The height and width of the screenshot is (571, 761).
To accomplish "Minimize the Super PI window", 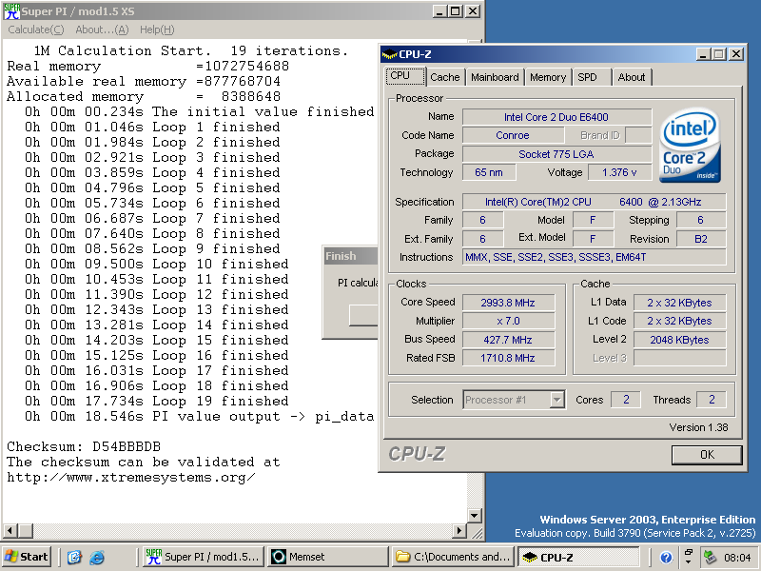I will 439,11.
